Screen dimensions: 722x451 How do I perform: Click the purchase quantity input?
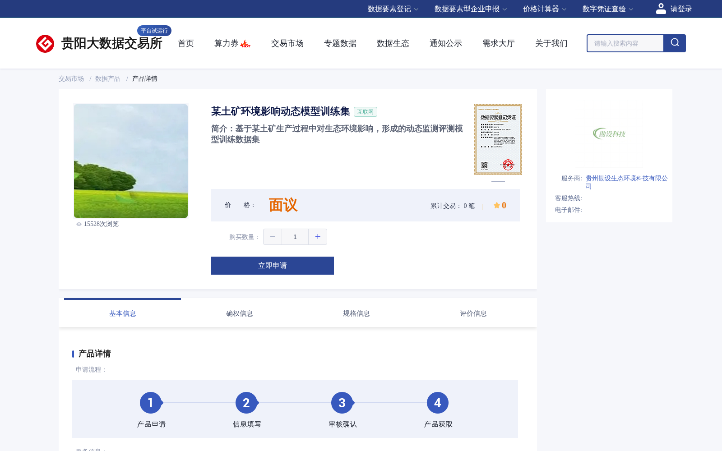tap(295, 237)
